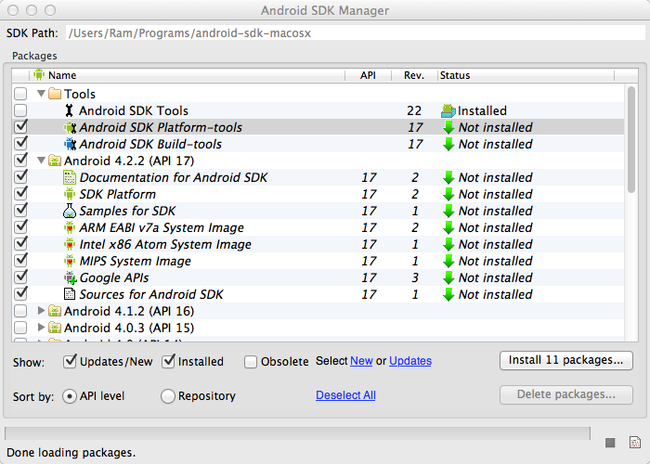Click the wrench icon for Android SDK Tools
Image resolution: width=650 pixels, height=464 pixels.
coord(70,110)
